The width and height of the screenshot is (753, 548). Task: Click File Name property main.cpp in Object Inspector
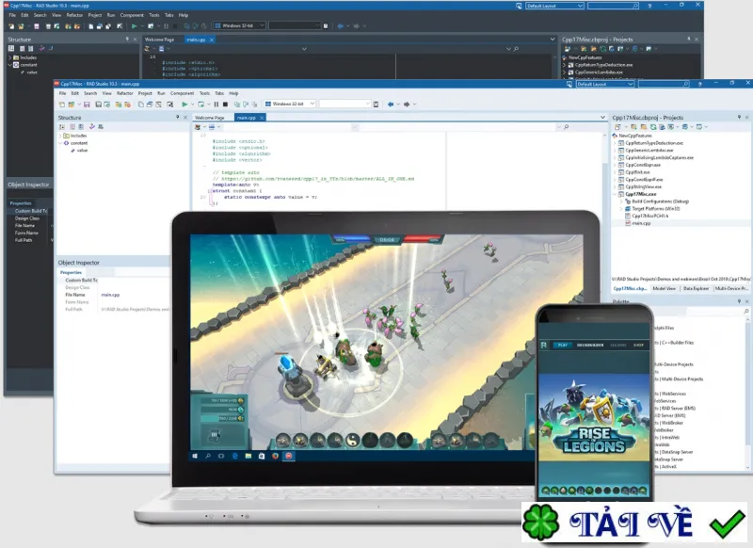[x=110, y=295]
